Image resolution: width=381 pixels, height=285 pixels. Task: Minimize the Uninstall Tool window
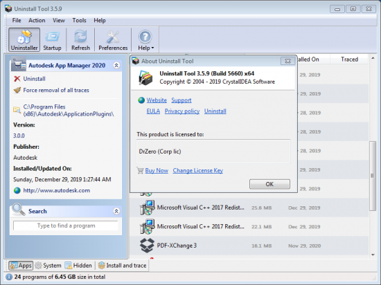point(337,9)
